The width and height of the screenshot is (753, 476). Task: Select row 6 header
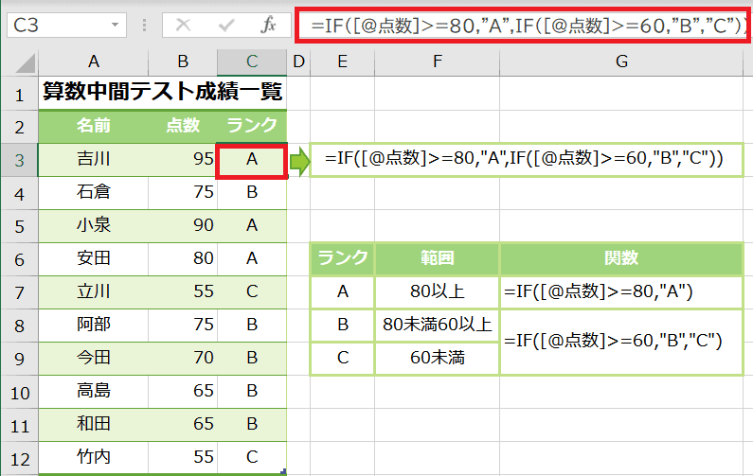[19, 259]
